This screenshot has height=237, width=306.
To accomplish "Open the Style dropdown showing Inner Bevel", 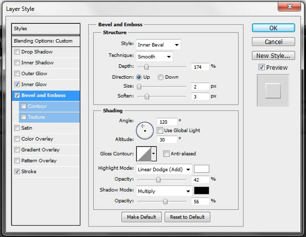I will point(158,45).
